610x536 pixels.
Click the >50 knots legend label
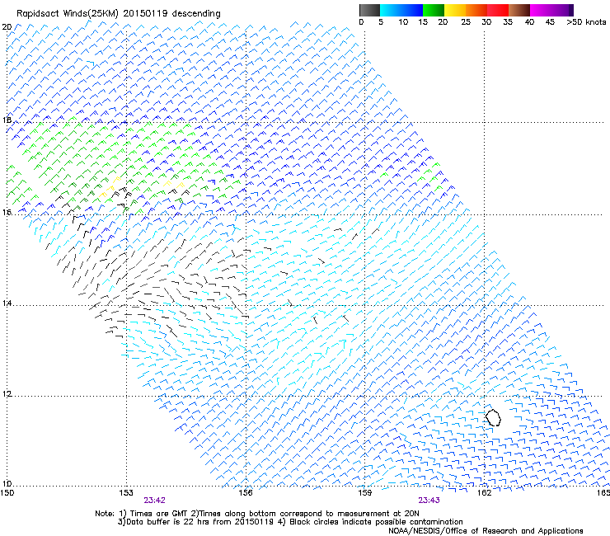tap(586, 22)
